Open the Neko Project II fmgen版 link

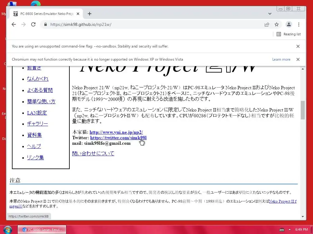click(x=282, y=201)
